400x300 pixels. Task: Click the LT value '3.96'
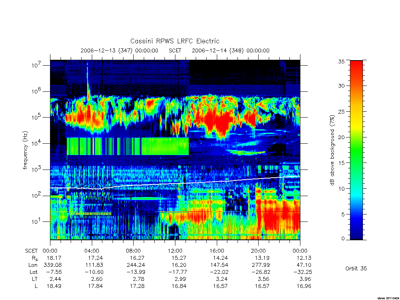[305, 279]
